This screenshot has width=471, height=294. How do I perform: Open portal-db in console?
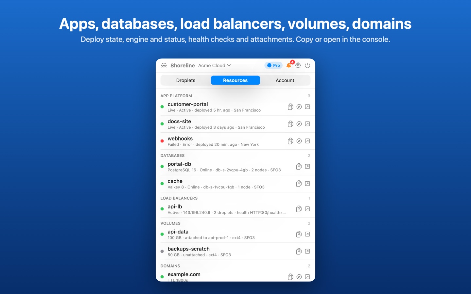(307, 167)
